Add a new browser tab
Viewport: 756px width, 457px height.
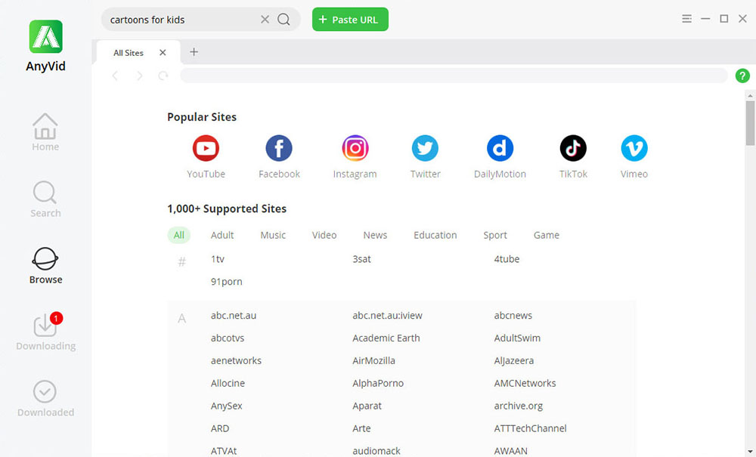tap(194, 52)
